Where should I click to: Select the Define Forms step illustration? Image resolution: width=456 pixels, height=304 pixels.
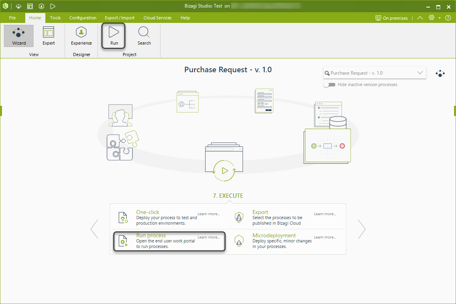pos(264,101)
